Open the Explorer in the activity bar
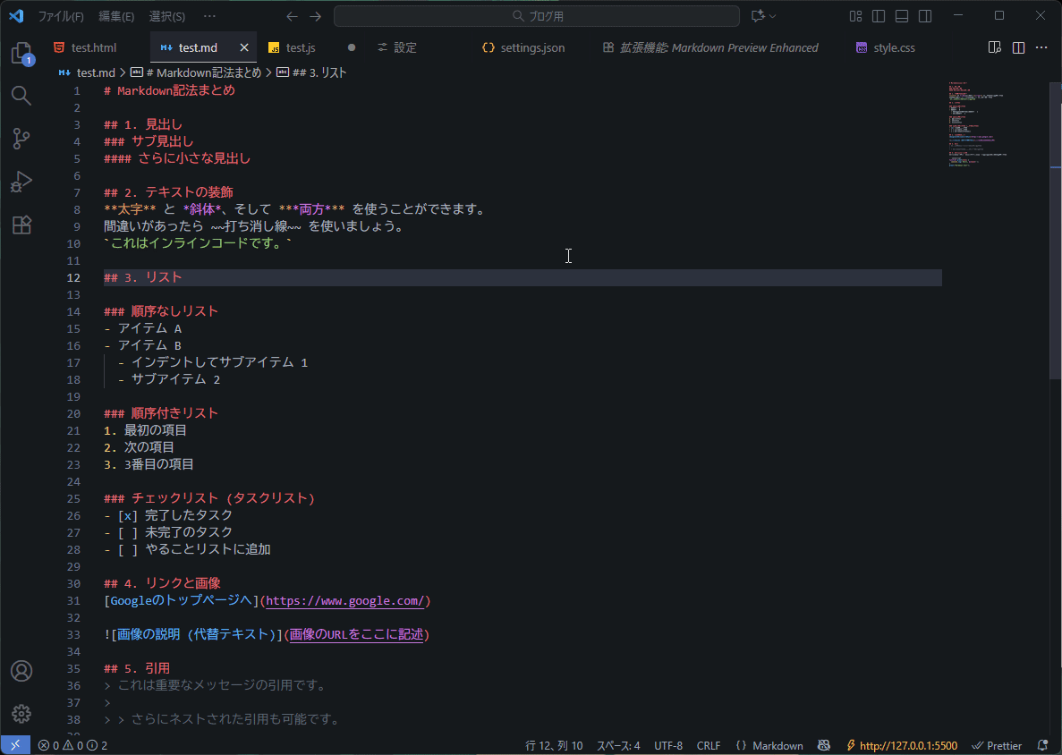 (21, 53)
